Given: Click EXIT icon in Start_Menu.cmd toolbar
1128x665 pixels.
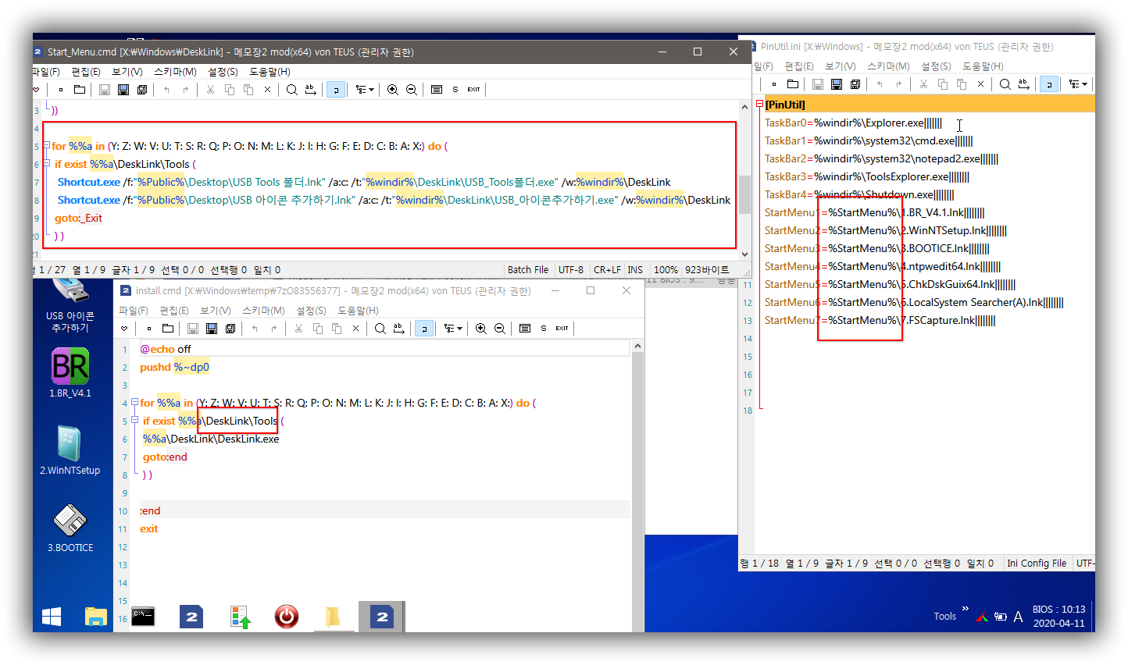Looking at the screenshot, I should pyautogui.click(x=474, y=90).
